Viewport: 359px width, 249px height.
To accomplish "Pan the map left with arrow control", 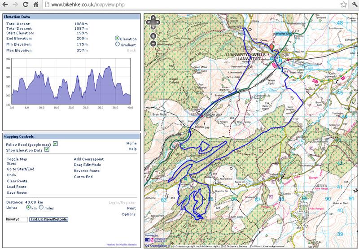I will pyautogui.click(x=149, y=22).
